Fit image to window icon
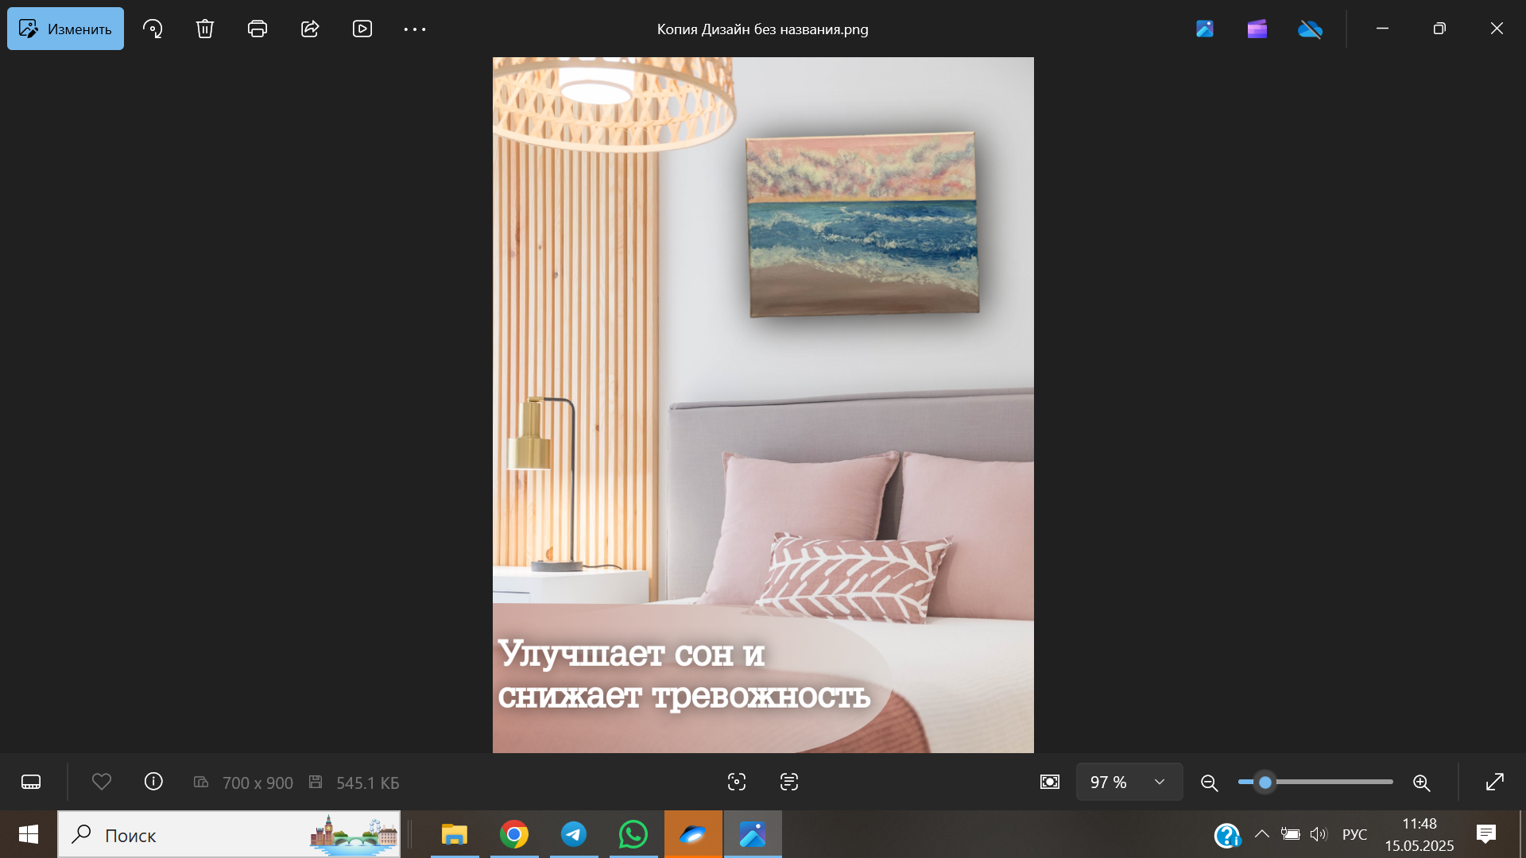 point(1050,783)
